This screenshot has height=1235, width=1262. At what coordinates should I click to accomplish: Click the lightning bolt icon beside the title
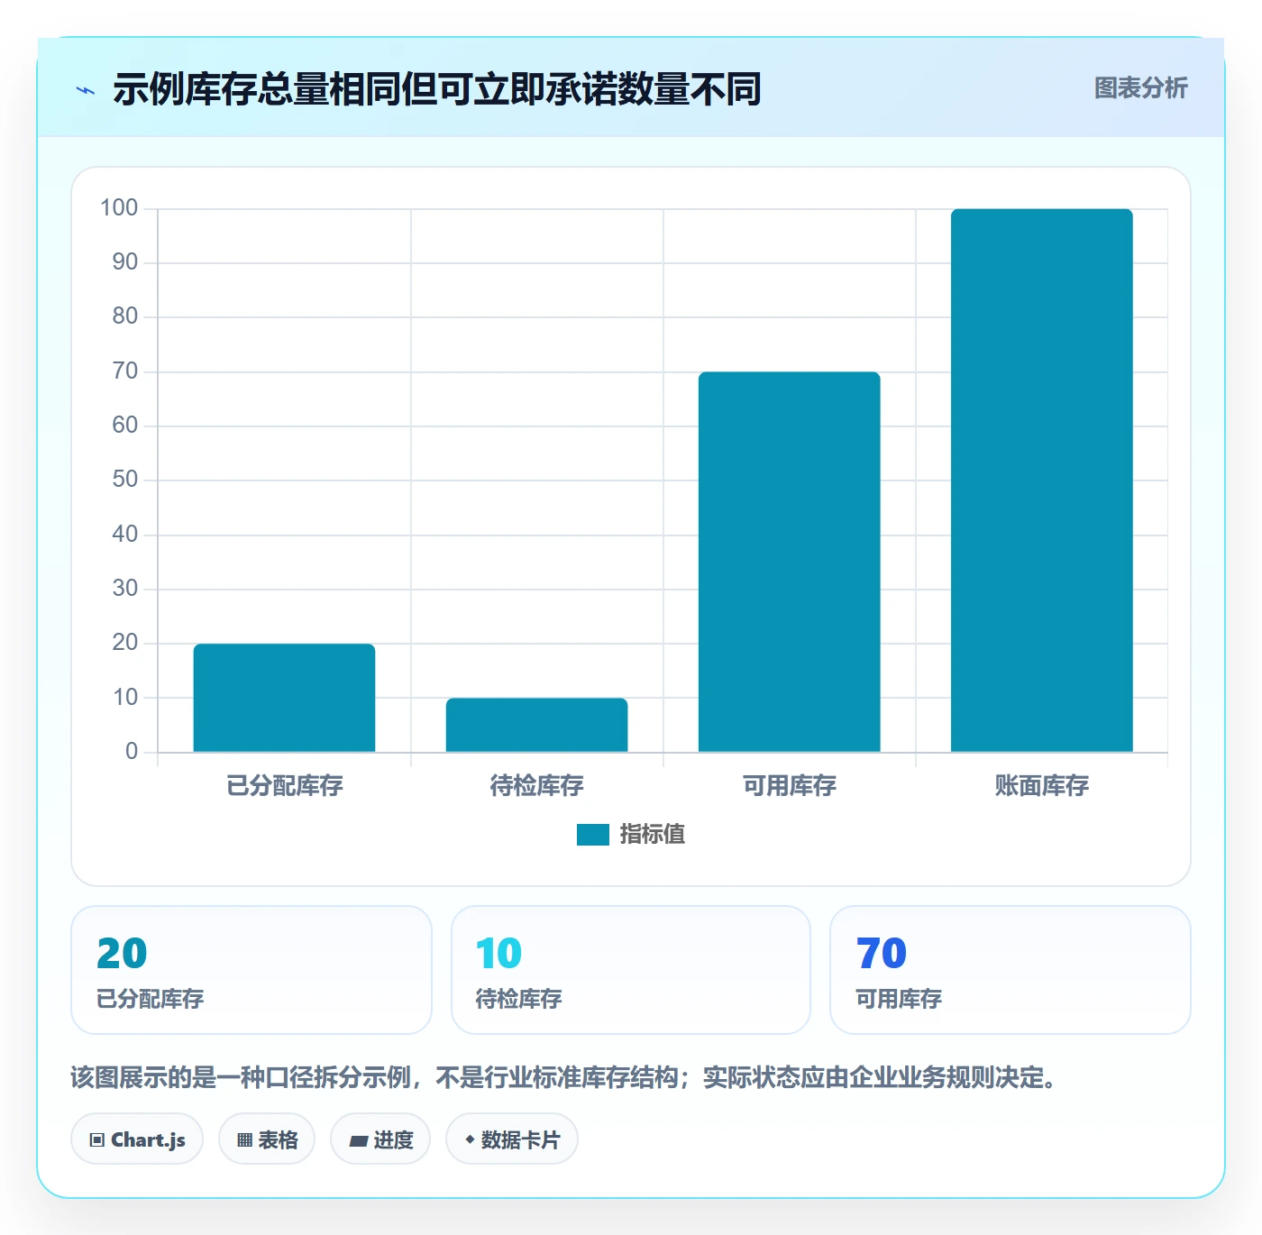pos(86,90)
